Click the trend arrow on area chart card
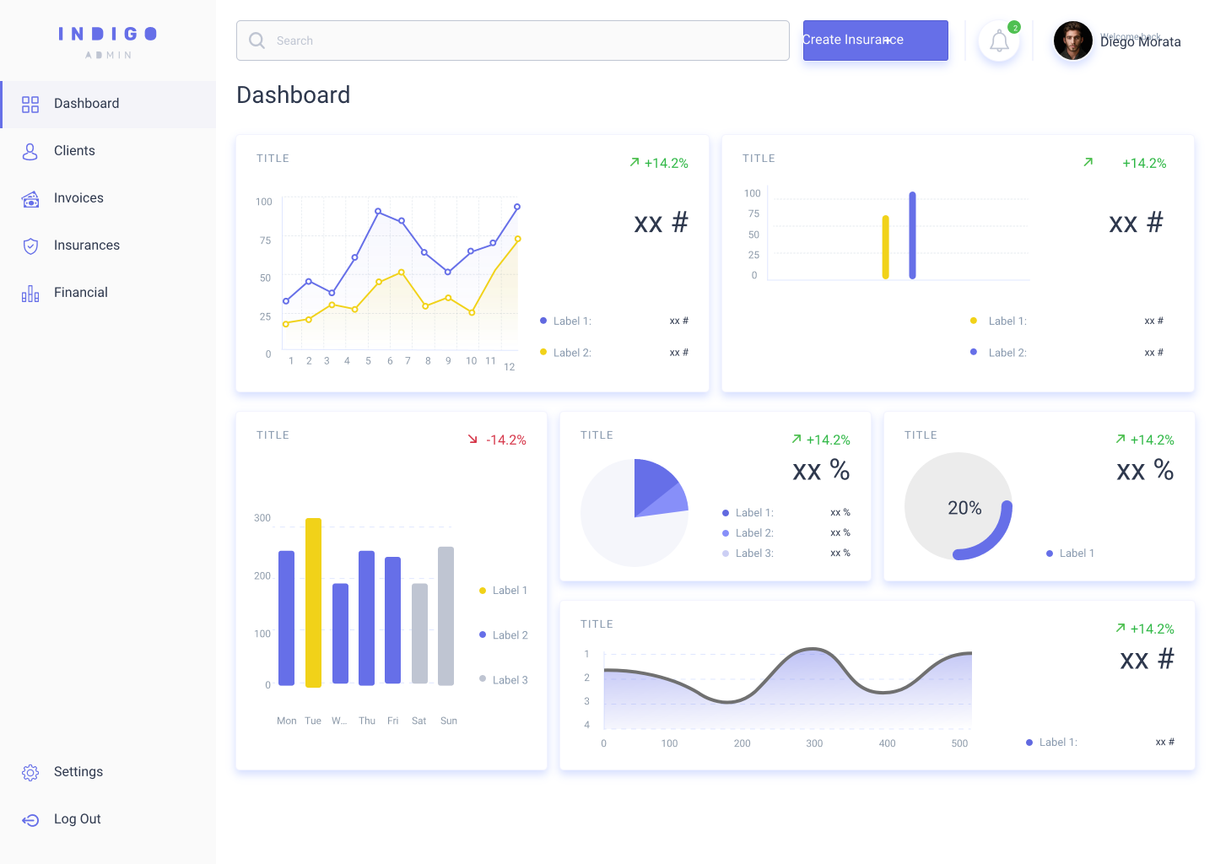The image size is (1215, 864). pos(1120,628)
